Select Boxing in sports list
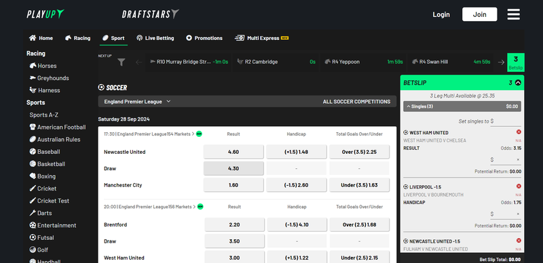 (x=43, y=176)
